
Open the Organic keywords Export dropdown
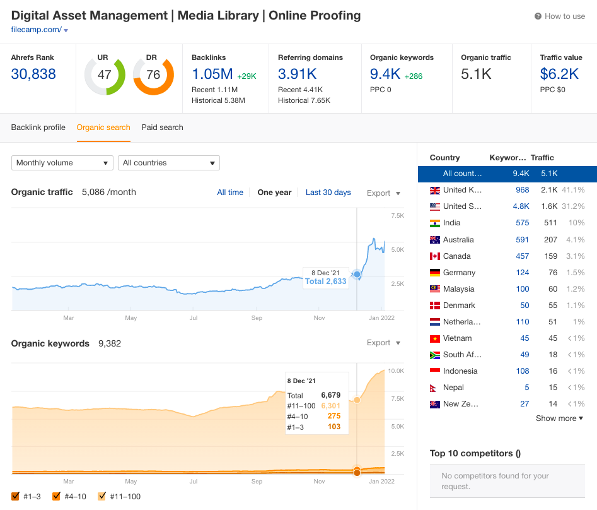(x=383, y=343)
